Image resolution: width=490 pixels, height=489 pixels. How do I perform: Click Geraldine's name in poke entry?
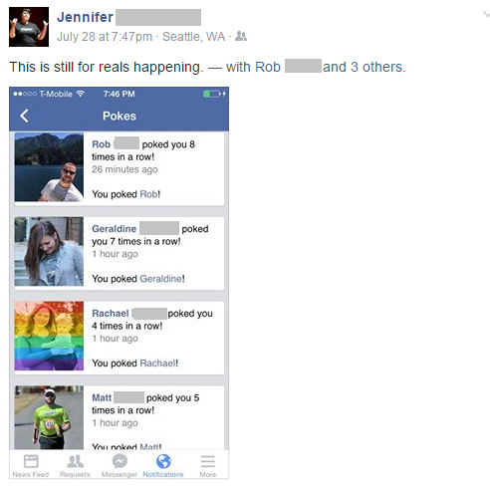pos(114,229)
